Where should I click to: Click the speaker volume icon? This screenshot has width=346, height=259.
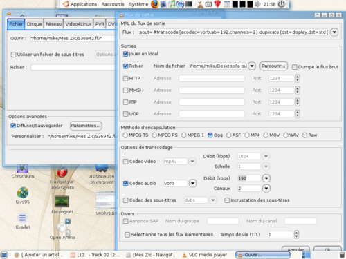point(257,4)
